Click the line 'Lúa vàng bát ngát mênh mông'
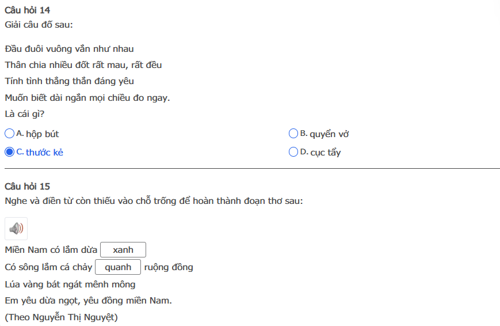500x326 pixels. coord(70,284)
